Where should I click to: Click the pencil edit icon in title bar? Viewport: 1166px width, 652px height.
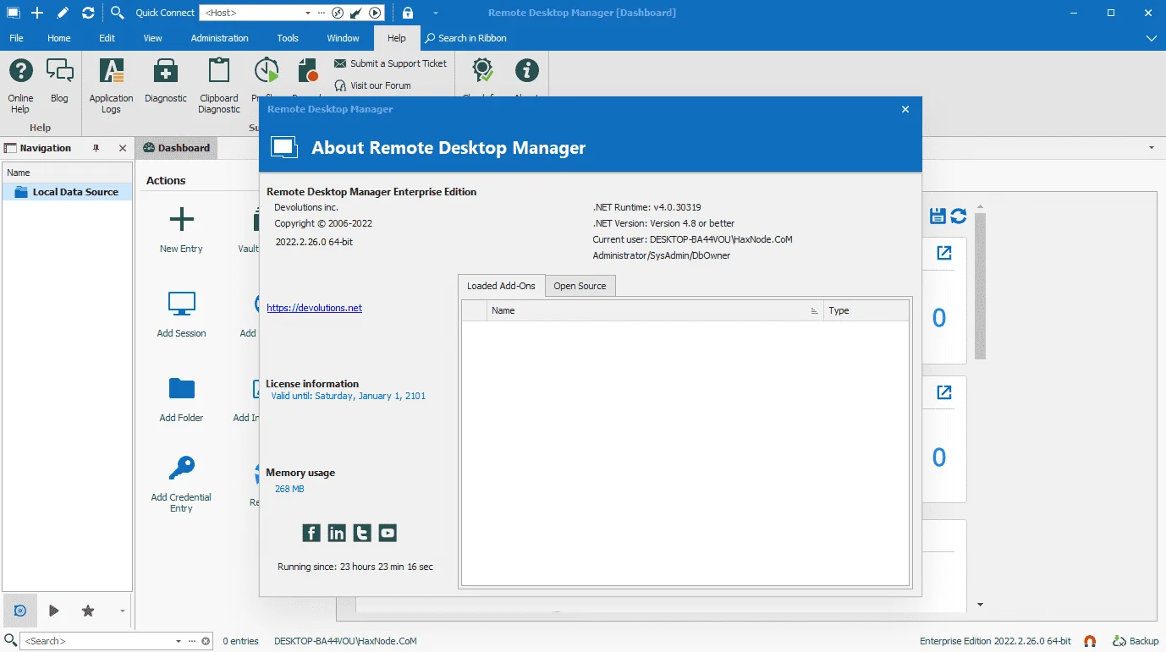pos(63,13)
